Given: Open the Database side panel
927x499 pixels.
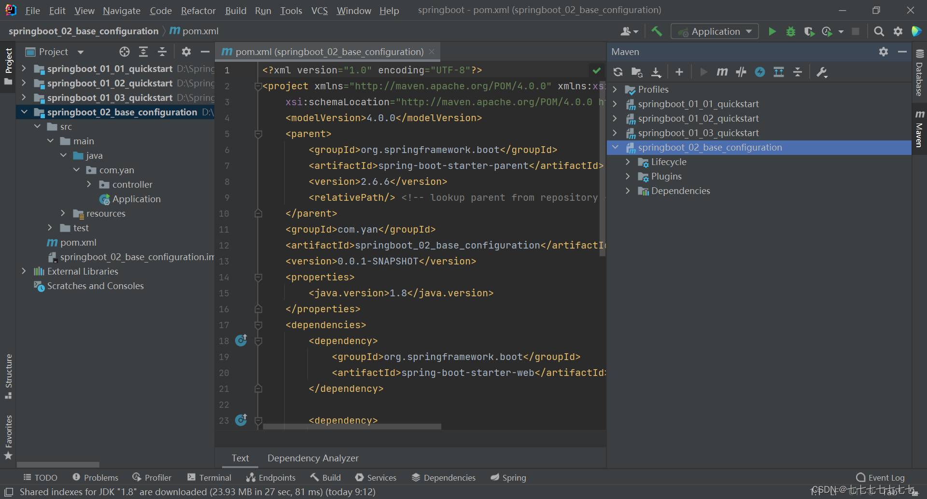Looking at the screenshot, I should (x=919, y=73).
